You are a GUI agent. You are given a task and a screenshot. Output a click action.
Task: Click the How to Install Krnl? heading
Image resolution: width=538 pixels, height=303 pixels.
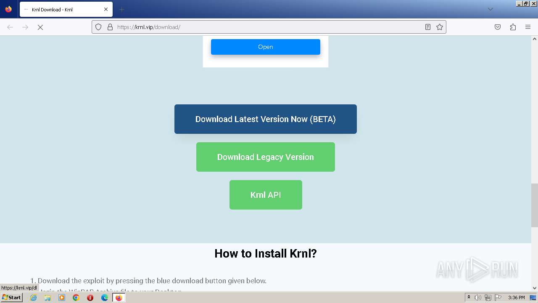click(266, 253)
